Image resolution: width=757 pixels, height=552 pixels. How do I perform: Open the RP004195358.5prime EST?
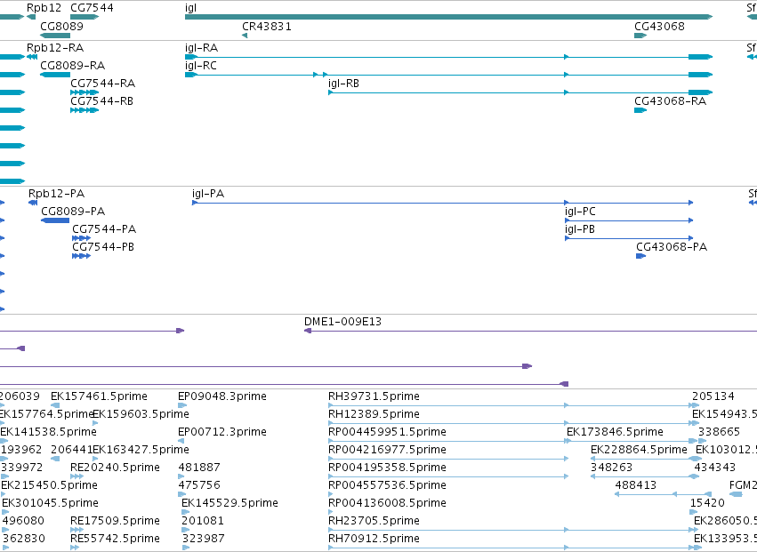tap(448, 476)
